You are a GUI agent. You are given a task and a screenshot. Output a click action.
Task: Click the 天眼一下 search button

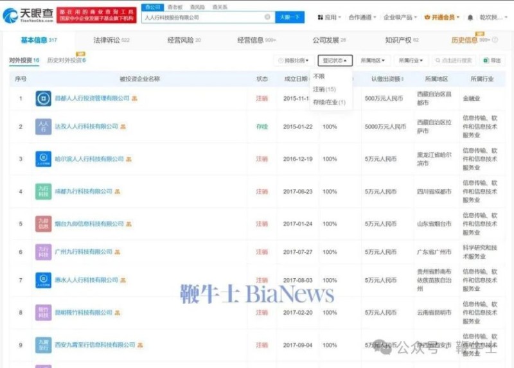290,17
